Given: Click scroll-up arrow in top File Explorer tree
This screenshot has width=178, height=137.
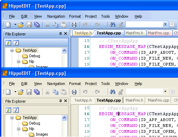Looking at the screenshot, I should 64,51.
